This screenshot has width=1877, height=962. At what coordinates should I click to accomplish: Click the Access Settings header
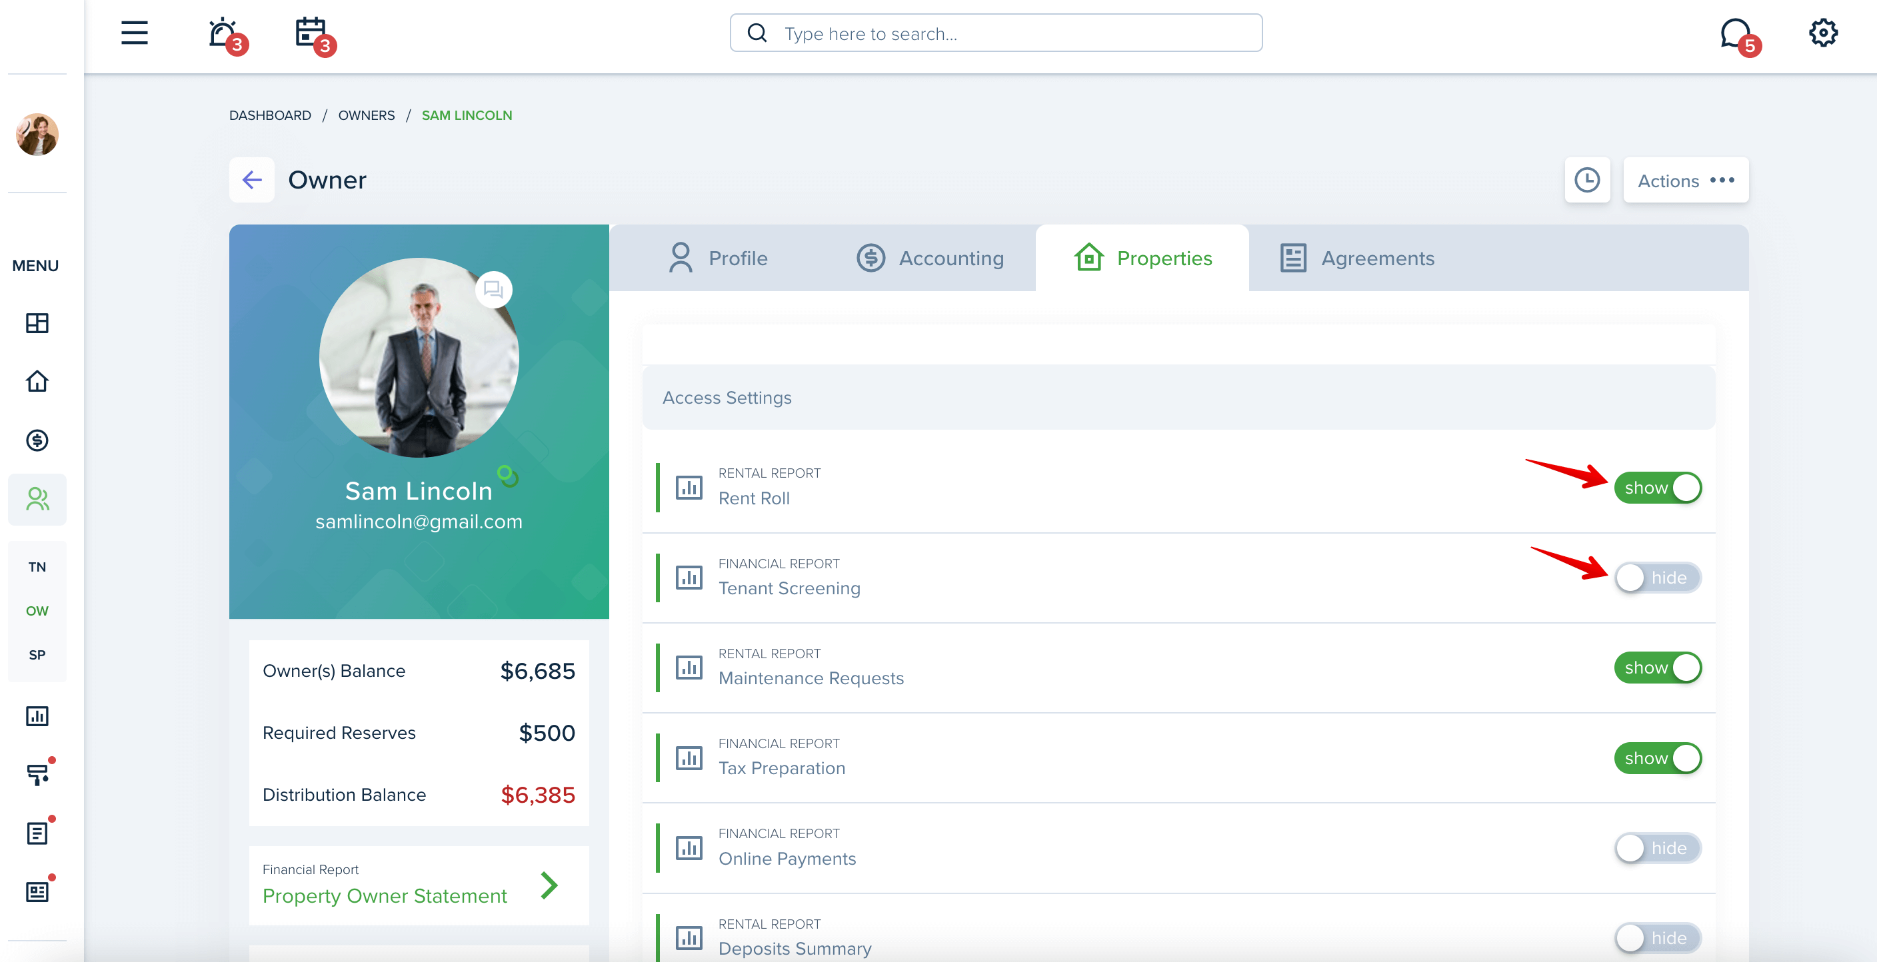(1178, 398)
